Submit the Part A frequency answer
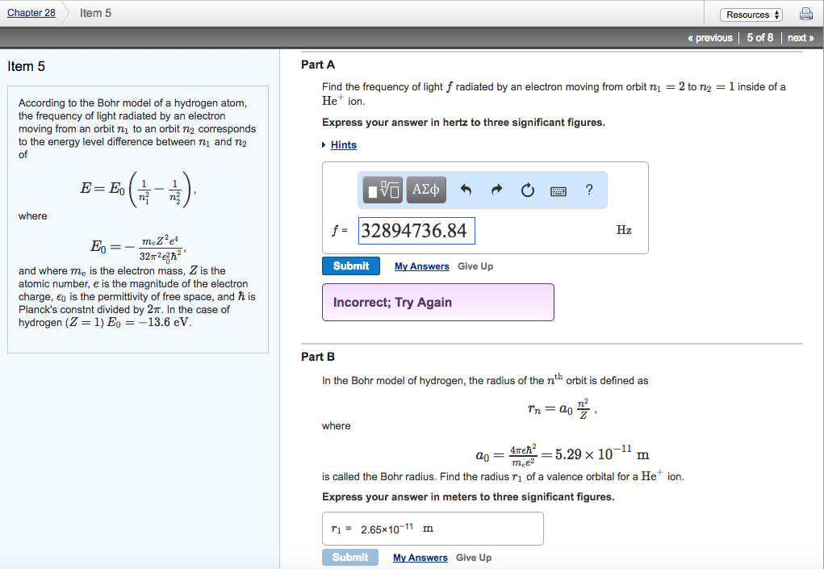 pos(350,265)
